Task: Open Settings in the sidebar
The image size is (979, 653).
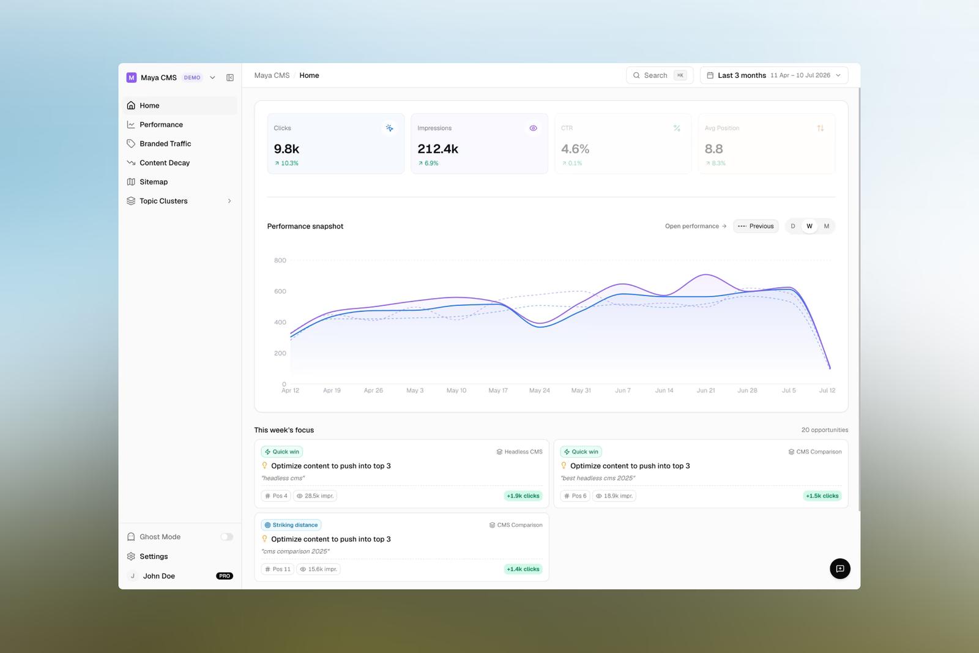Action: tap(180, 556)
